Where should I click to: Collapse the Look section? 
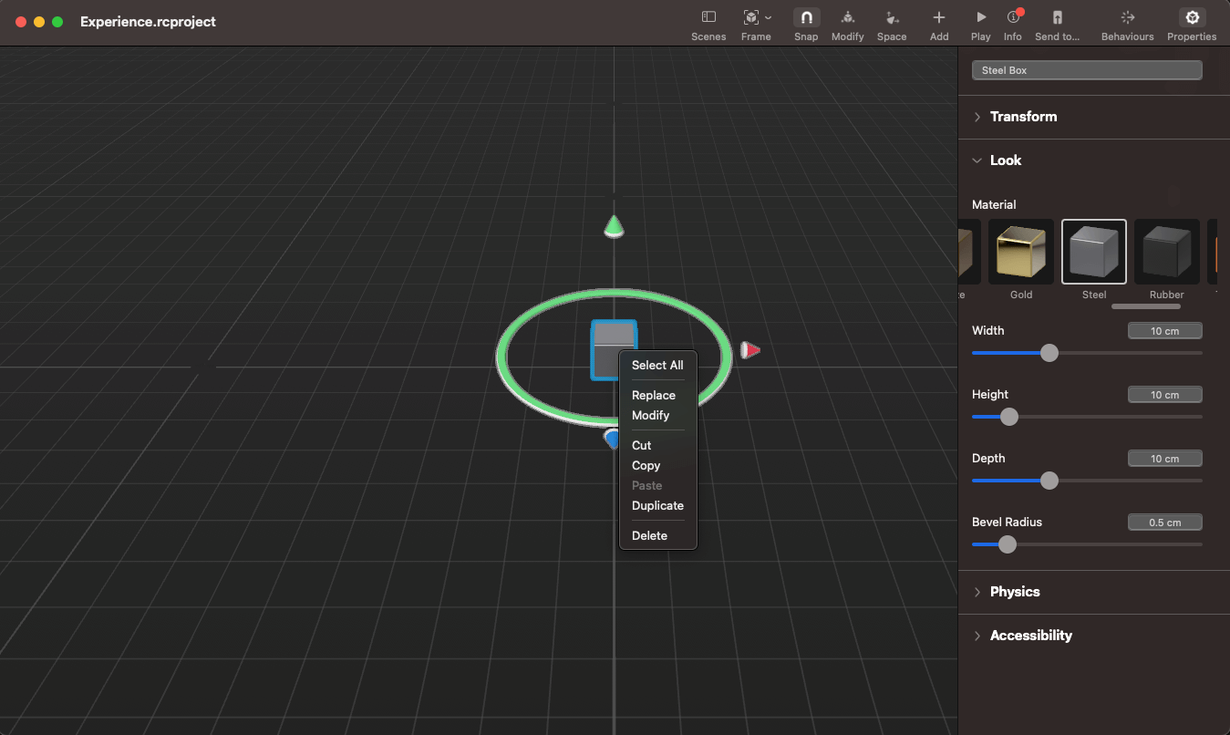(977, 160)
